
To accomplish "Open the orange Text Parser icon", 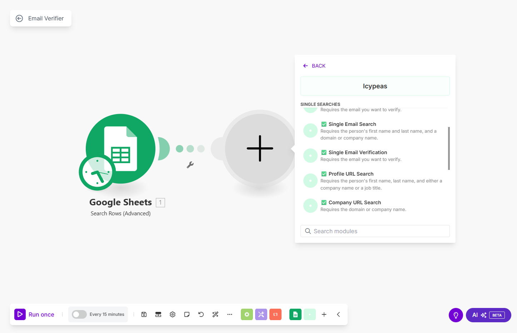I will 275,314.
